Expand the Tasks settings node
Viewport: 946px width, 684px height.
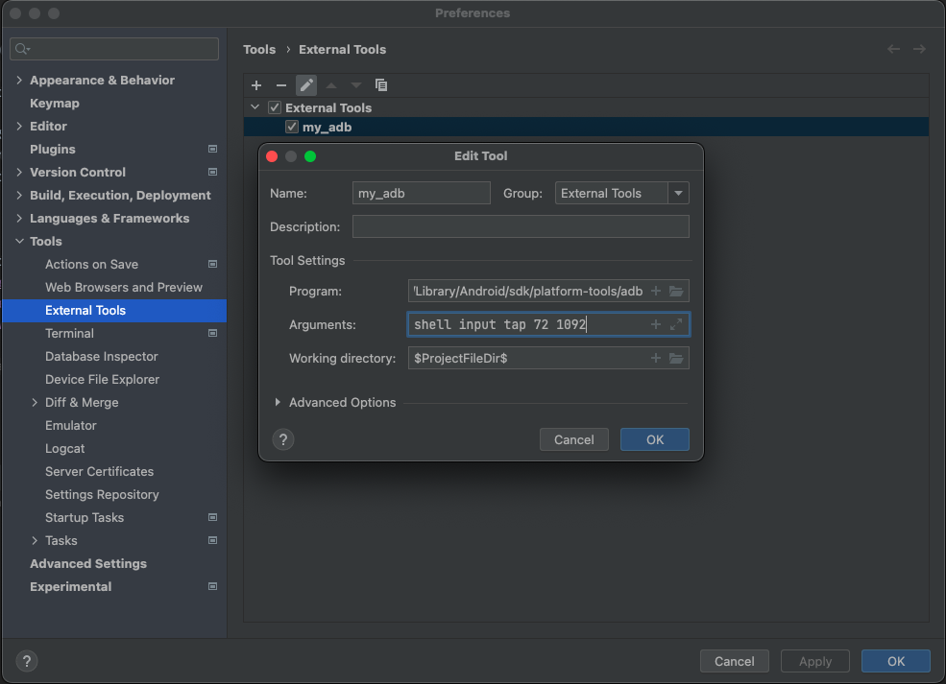(35, 540)
